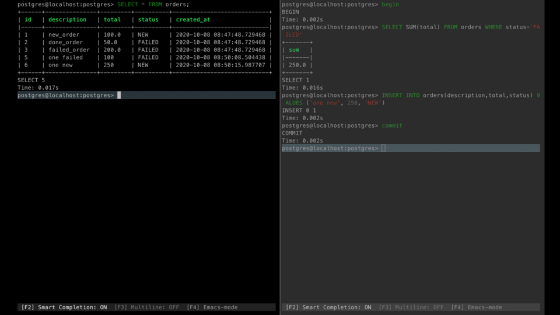The height and width of the screenshot is (315, 560).
Task: Select the 'one new' cell in results table
Action: 60,65
